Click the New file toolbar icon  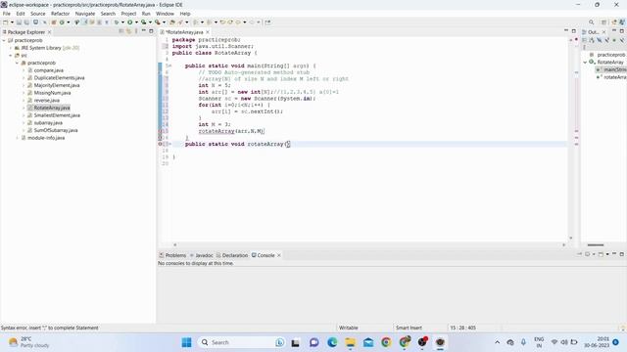point(5,22)
